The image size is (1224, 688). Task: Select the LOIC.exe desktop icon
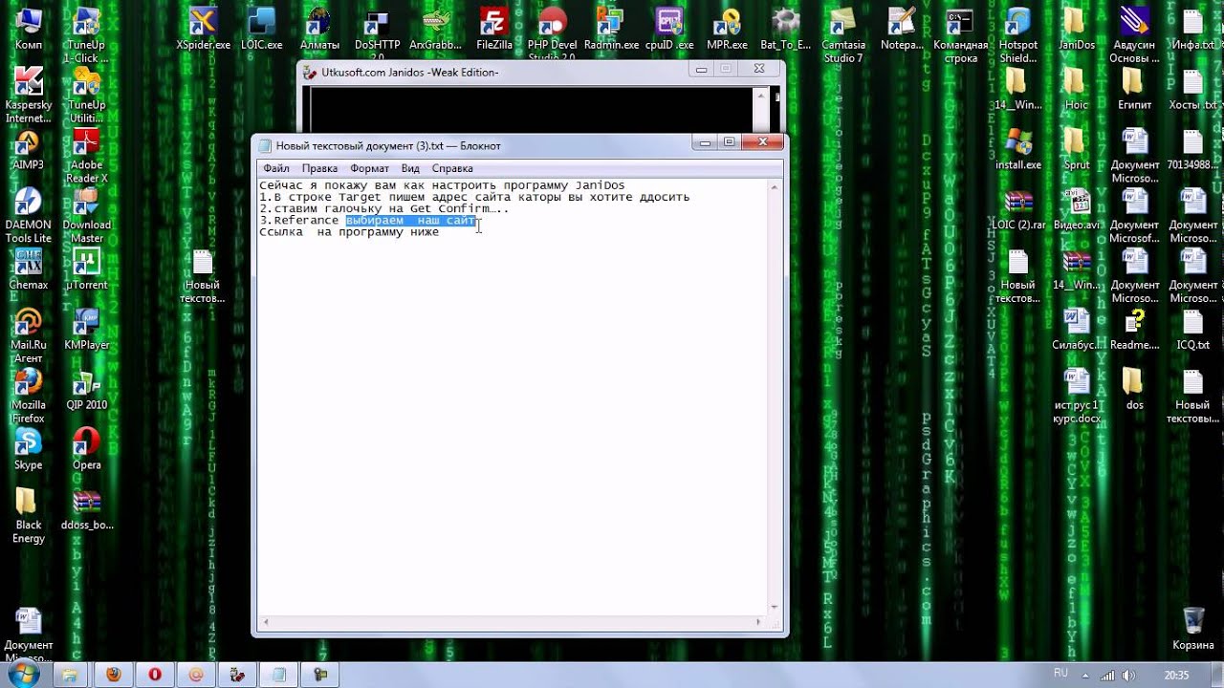(x=261, y=29)
